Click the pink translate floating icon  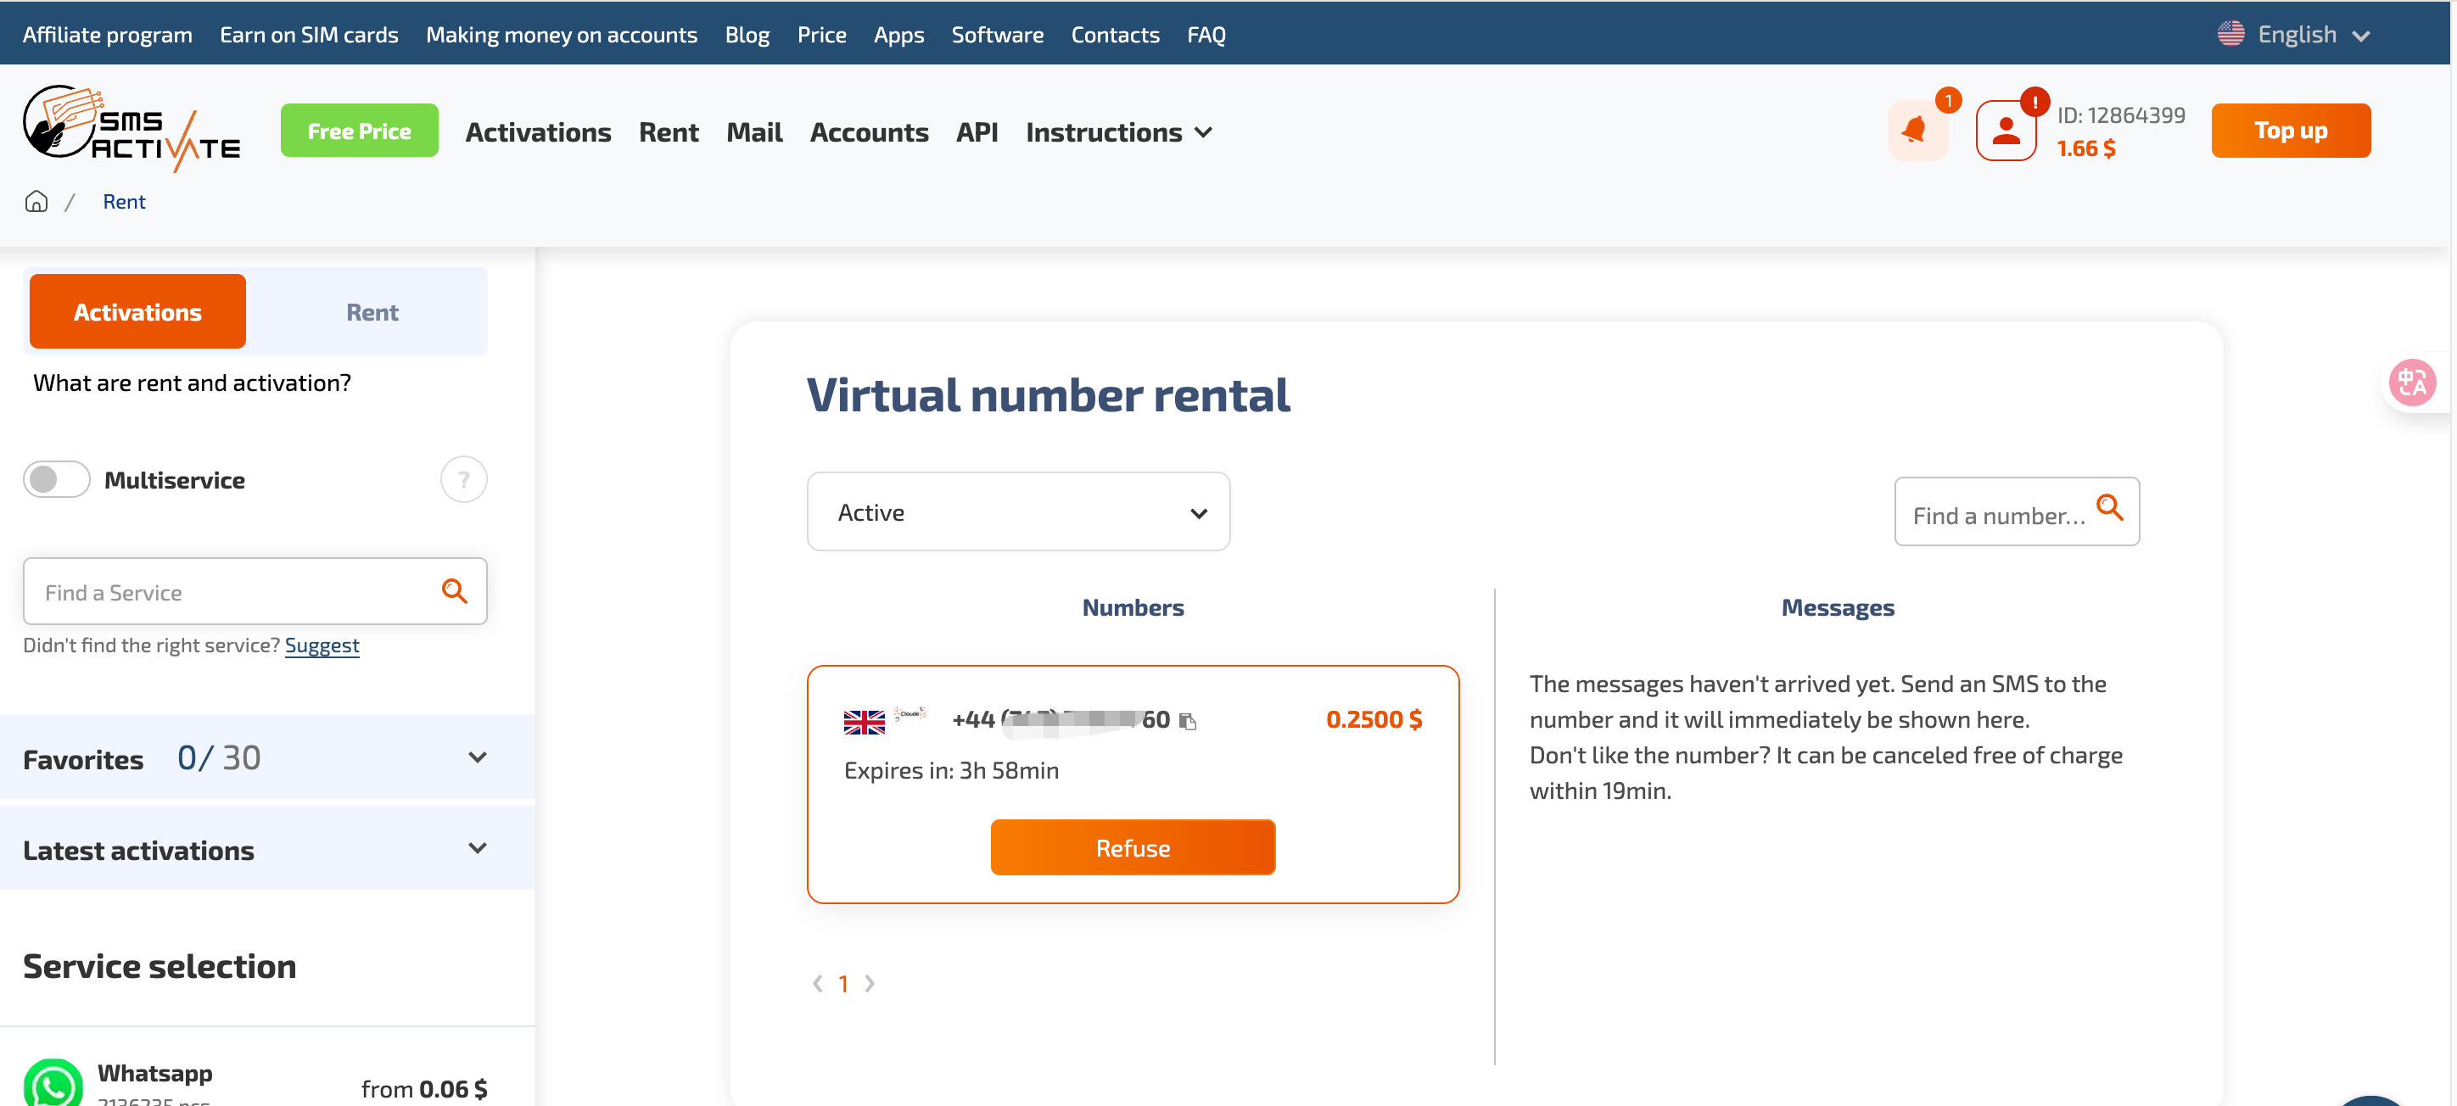click(x=2412, y=383)
